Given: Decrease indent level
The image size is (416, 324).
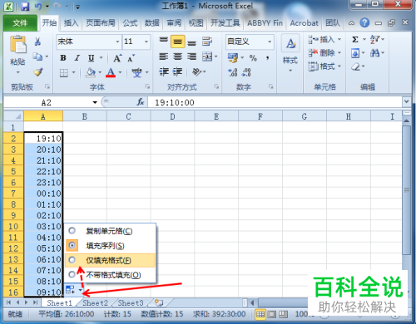Looking at the screenshot, I should [x=164, y=72].
